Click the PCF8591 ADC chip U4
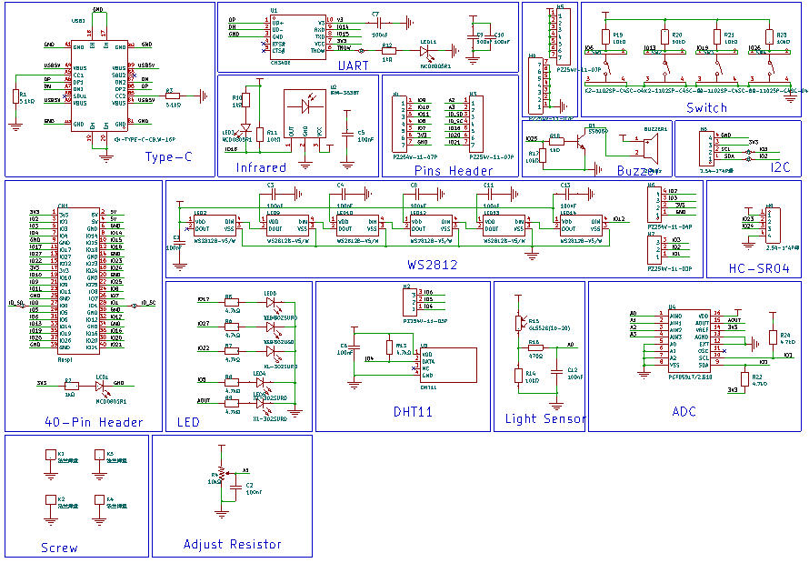 [689, 339]
